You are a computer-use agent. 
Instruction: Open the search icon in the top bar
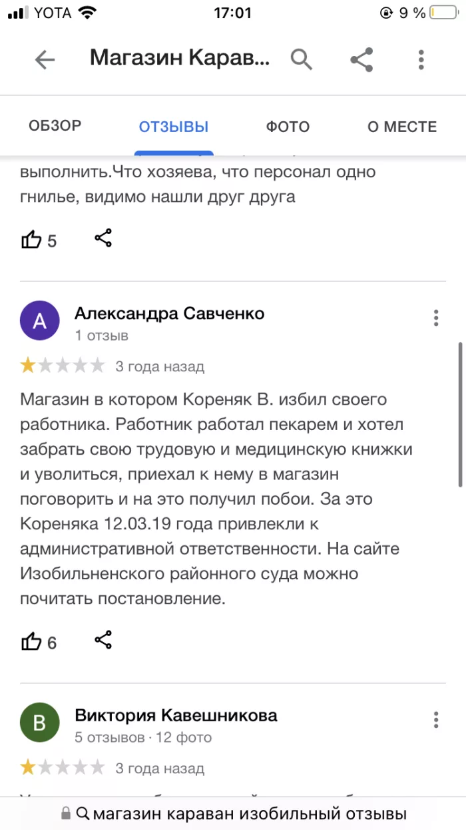301,59
